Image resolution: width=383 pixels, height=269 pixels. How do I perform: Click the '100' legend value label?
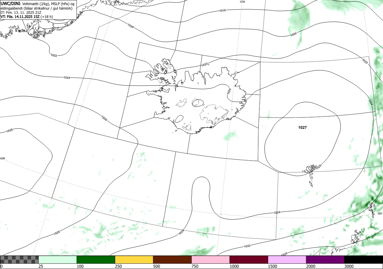(x=80, y=266)
